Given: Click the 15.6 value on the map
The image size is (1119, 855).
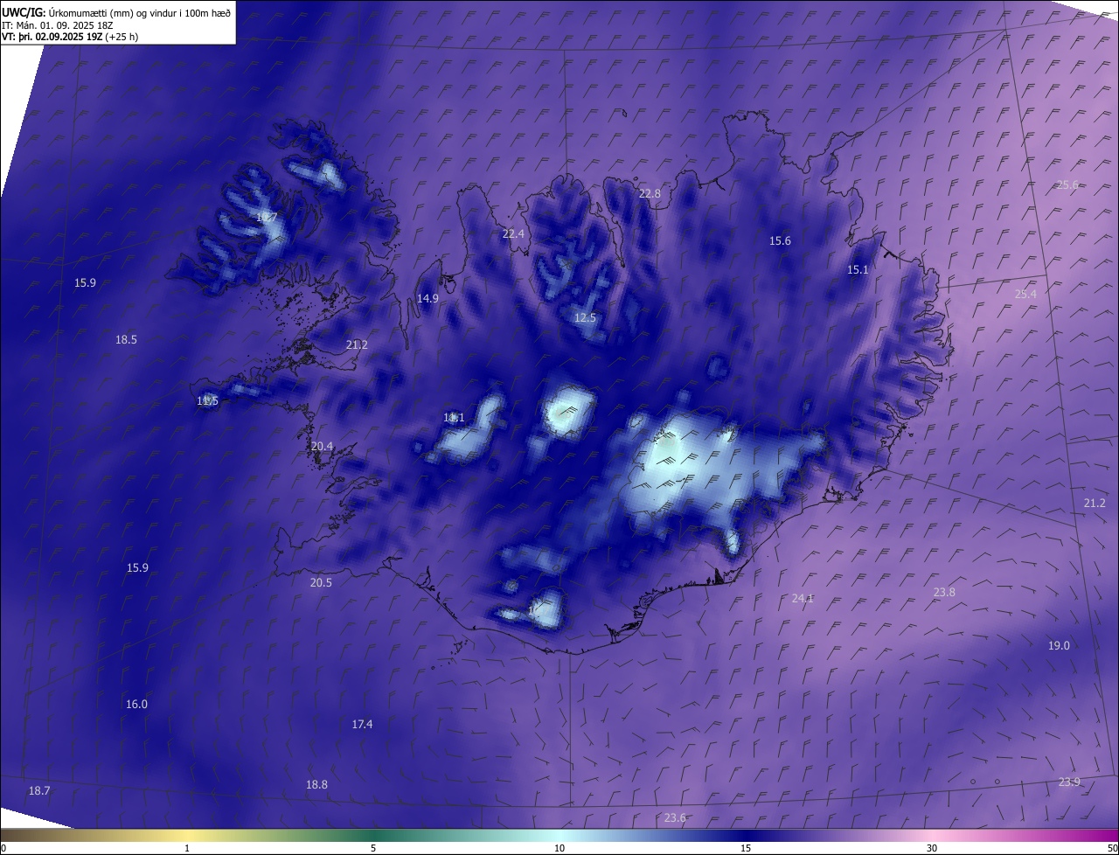Looking at the screenshot, I should (780, 240).
